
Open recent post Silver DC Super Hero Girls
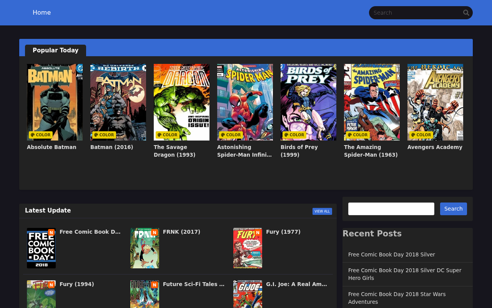405,274
